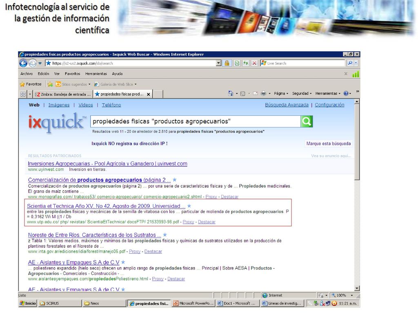Click the blue Help question mark icon
Image resolution: width=418 pixels, height=313 pixels.
(x=346, y=93)
